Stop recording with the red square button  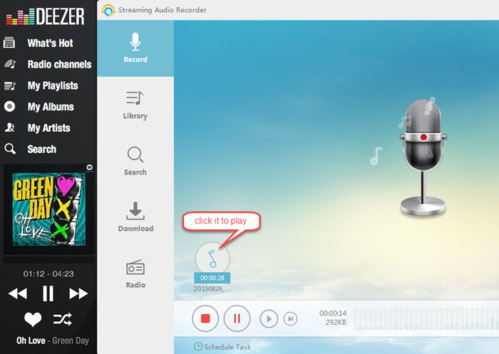[205, 318]
